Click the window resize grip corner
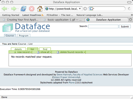The image size is (133, 99). (131, 97)
